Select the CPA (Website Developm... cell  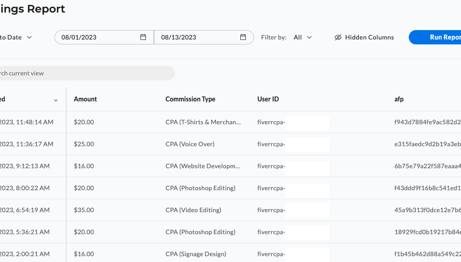[203, 166]
